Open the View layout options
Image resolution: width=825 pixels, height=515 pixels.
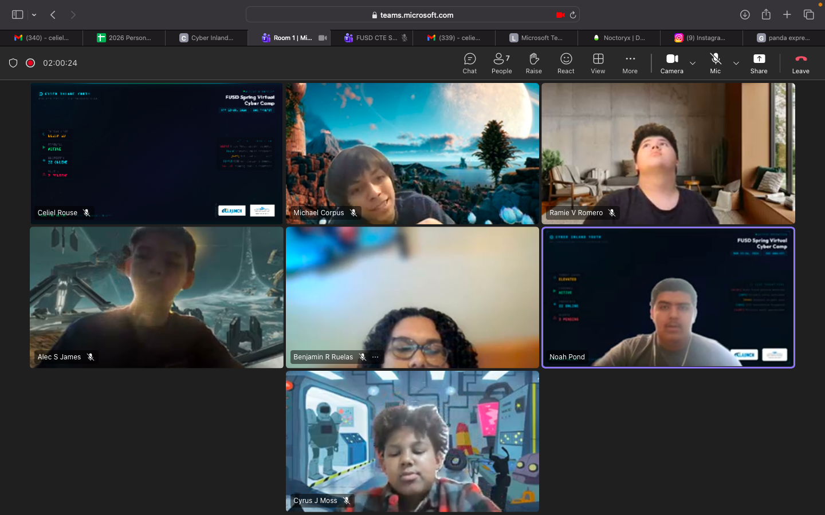[598, 63]
